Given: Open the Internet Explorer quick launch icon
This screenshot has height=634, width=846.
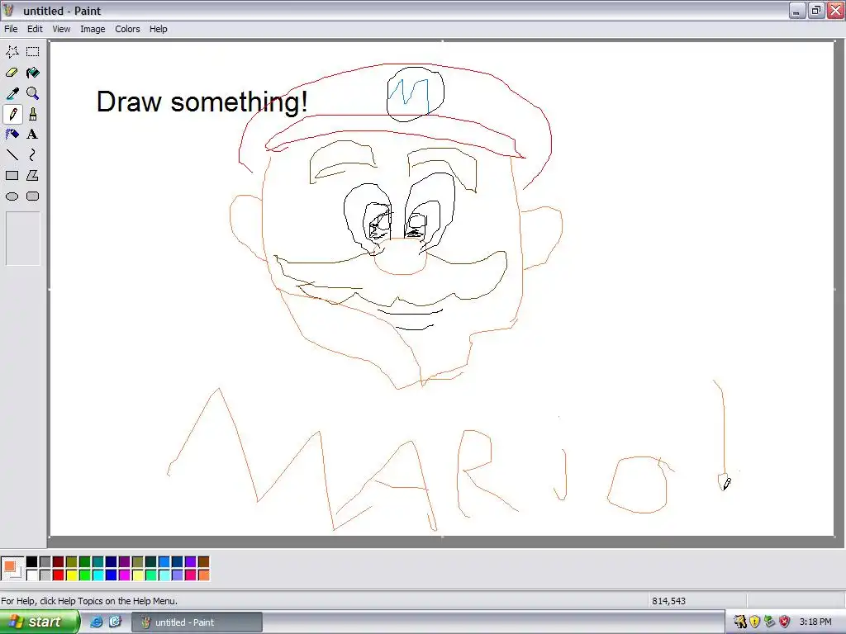Looking at the screenshot, I should tap(97, 622).
